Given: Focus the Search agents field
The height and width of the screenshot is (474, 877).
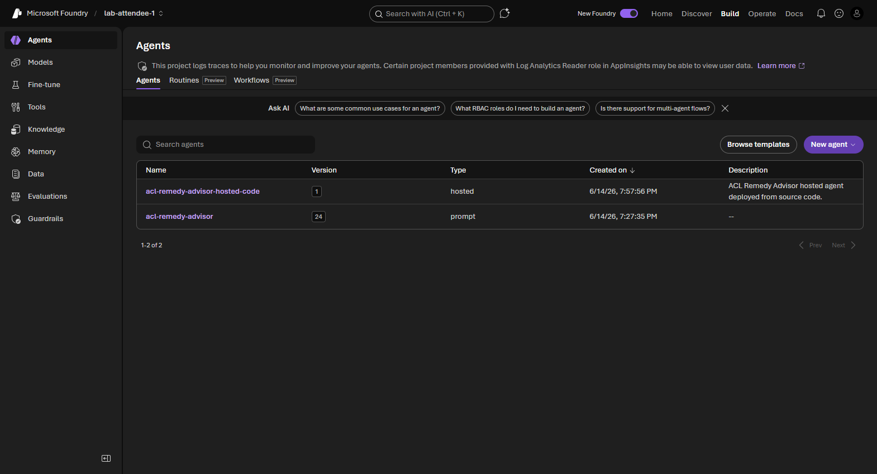Looking at the screenshot, I should [226, 145].
